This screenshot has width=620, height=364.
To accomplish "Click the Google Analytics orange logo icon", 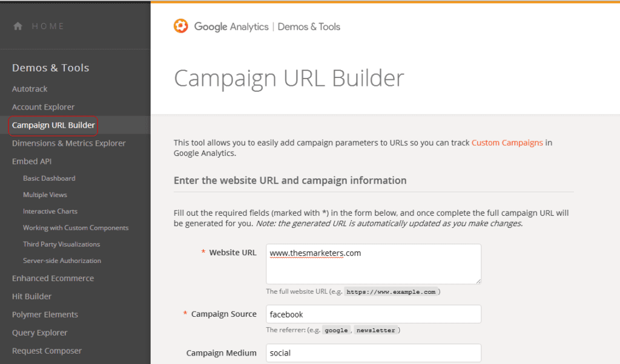I will [180, 26].
